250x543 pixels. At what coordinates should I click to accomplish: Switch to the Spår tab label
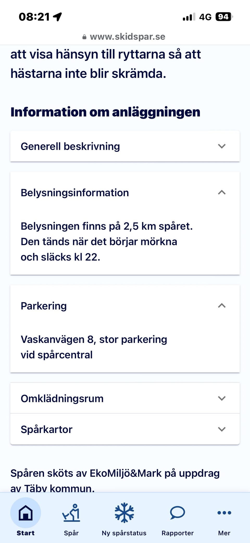[x=71, y=533]
